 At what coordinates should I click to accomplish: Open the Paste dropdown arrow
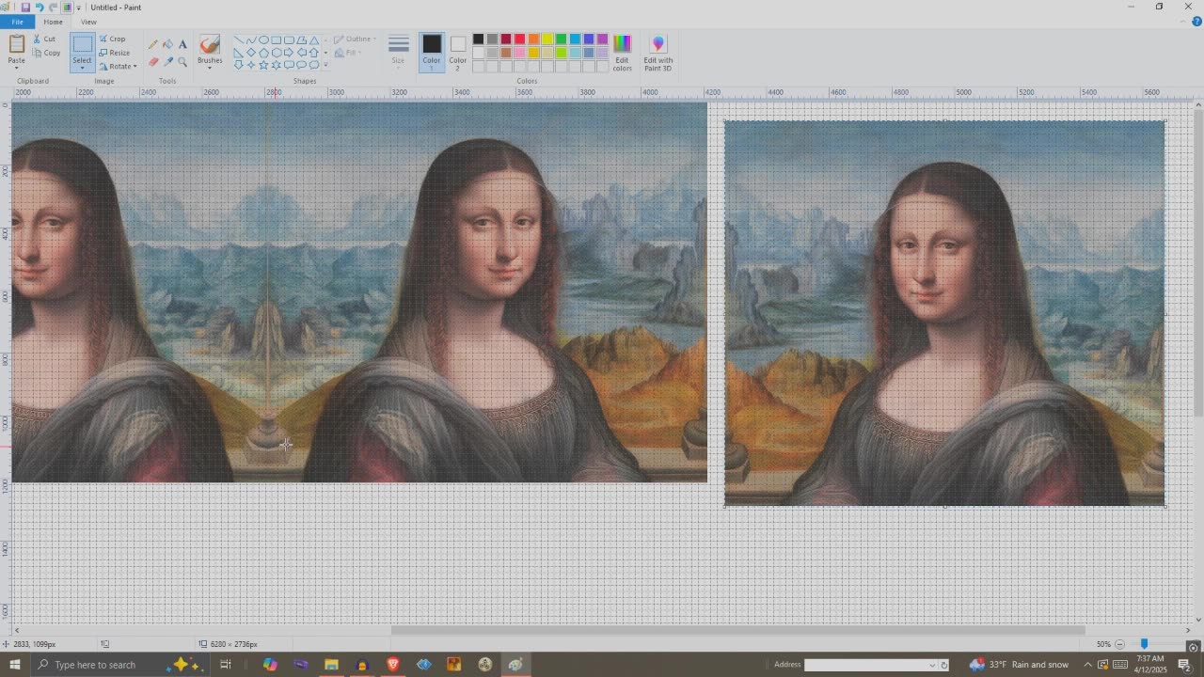[16, 68]
